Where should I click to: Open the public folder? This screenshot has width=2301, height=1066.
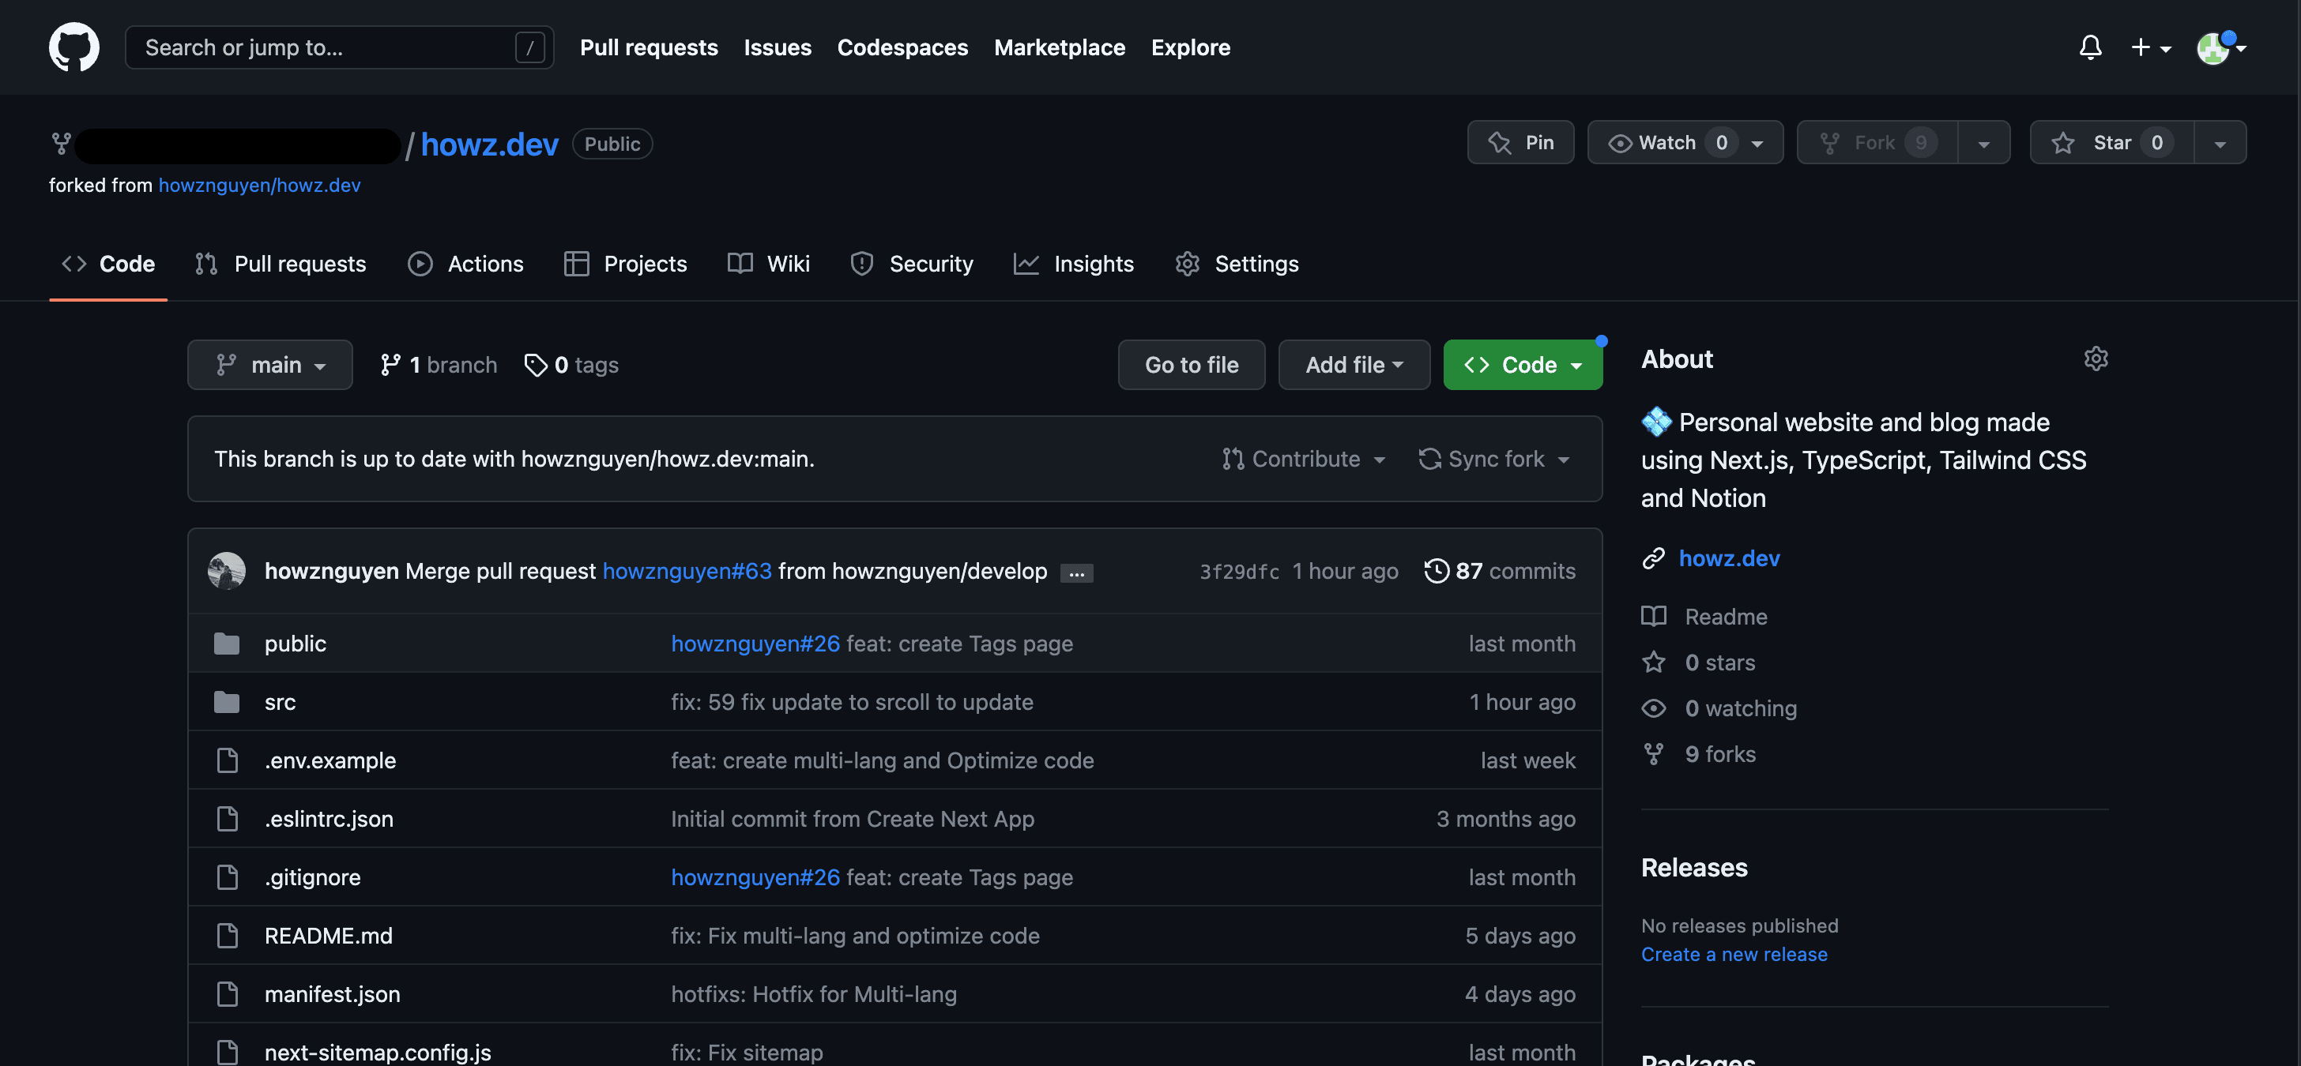(295, 643)
